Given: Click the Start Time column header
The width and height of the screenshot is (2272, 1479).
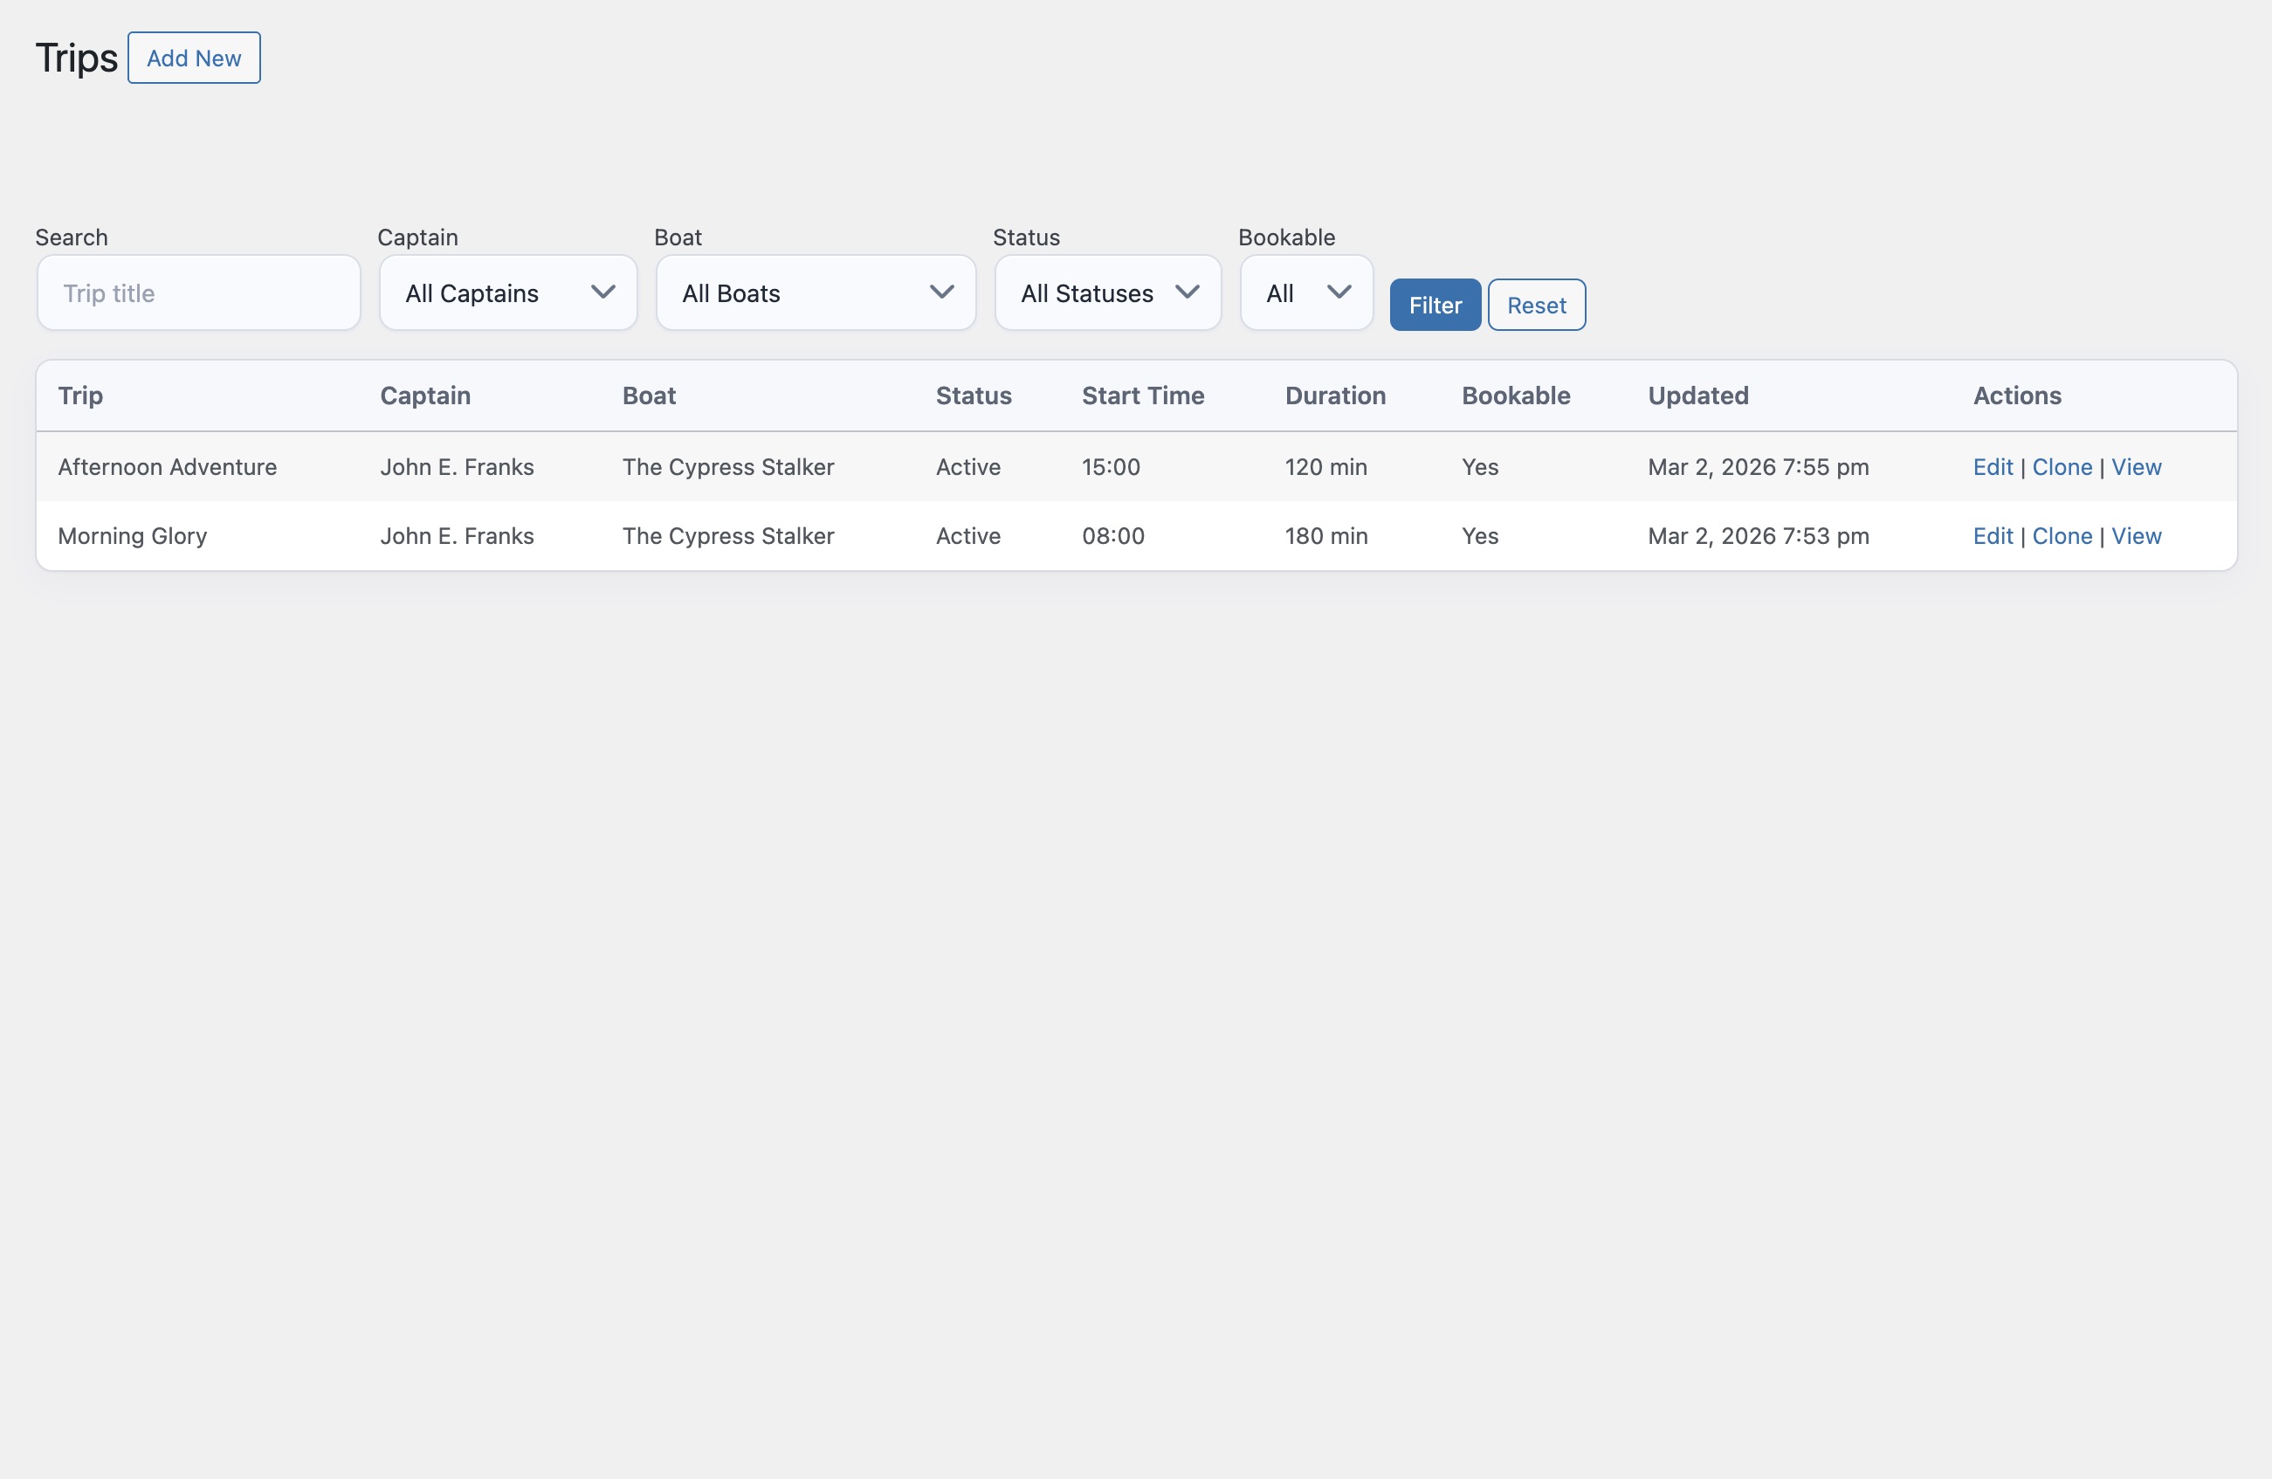Looking at the screenshot, I should (x=1143, y=396).
